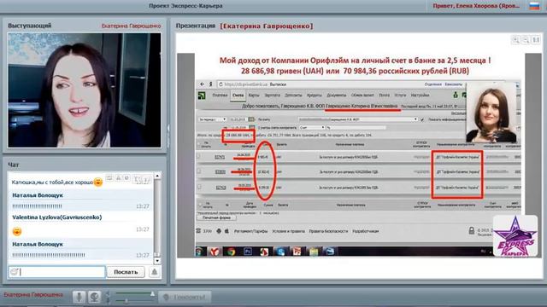This screenshot has height=307, width=547.
Task: Open Photoshop from the slide's taskbar
Action: pyautogui.click(x=248, y=252)
